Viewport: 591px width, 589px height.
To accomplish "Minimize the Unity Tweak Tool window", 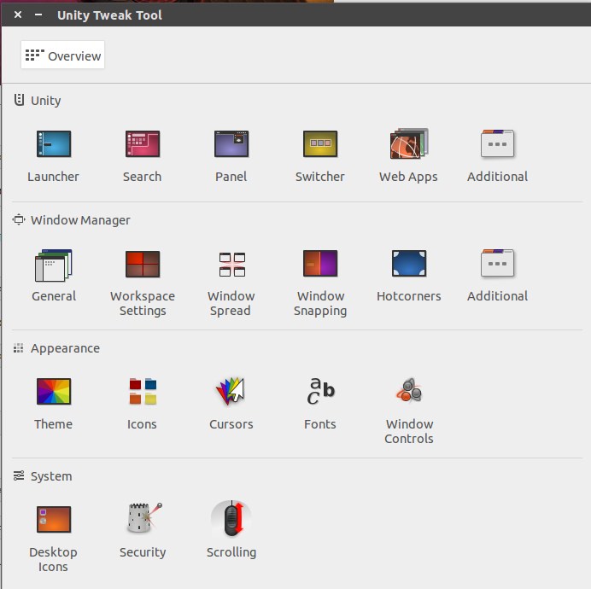I will pyautogui.click(x=38, y=15).
